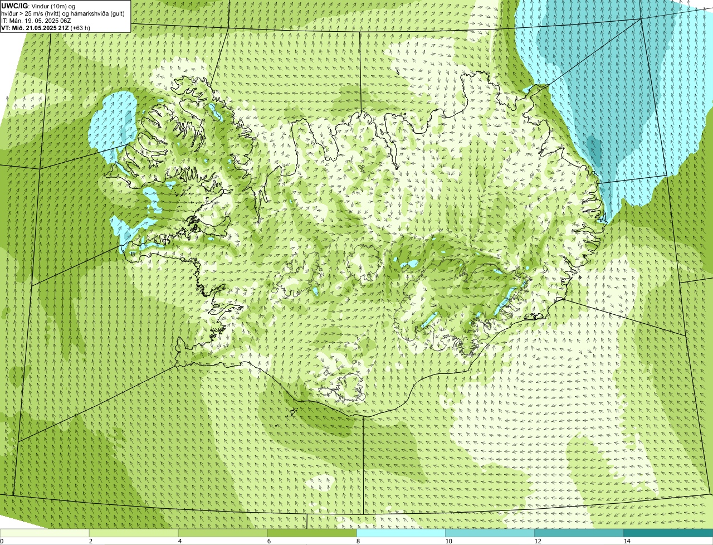Screen dimensions: 713x545
Task: Click the 12–14 teal legend swatch
Action: (579, 533)
